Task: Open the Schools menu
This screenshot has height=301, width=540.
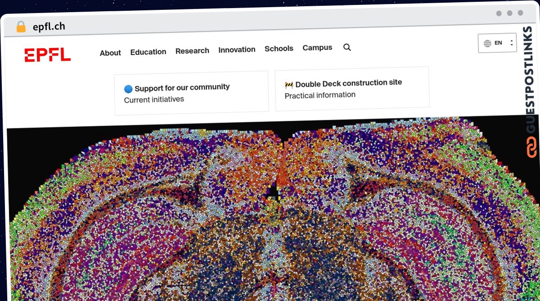Action: click(x=279, y=49)
